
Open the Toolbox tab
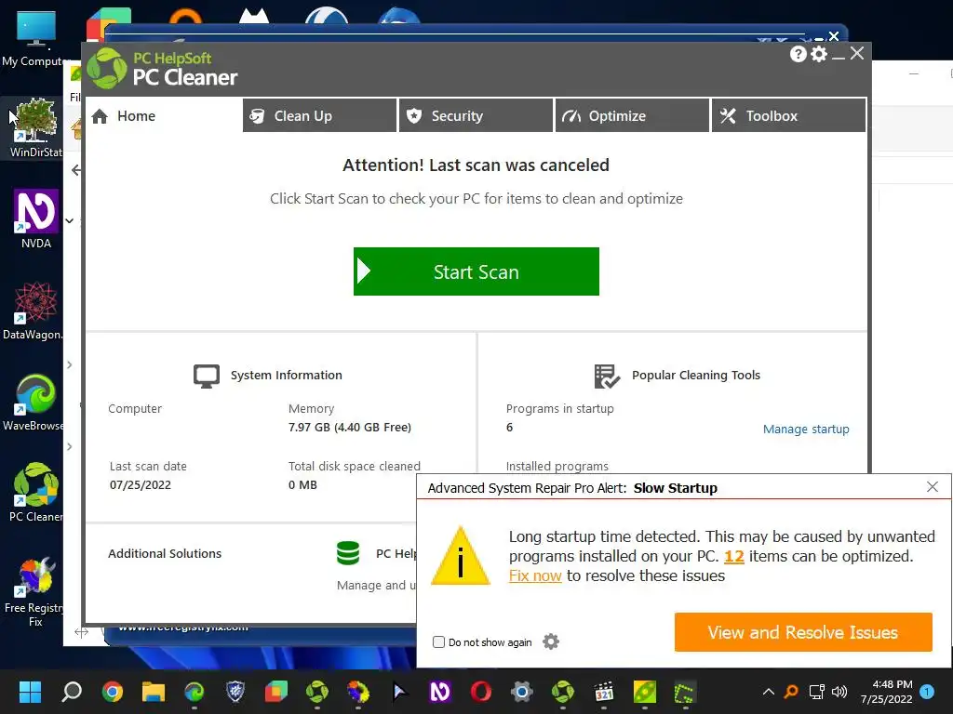pyautogui.click(x=789, y=115)
